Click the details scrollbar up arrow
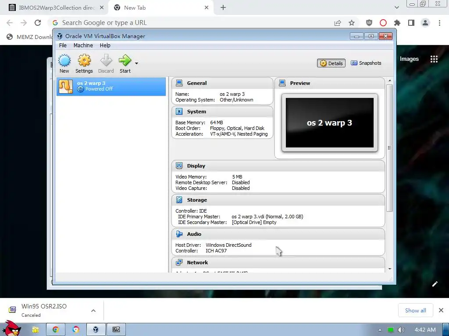Image resolution: width=449 pixels, height=336 pixels. point(390,81)
